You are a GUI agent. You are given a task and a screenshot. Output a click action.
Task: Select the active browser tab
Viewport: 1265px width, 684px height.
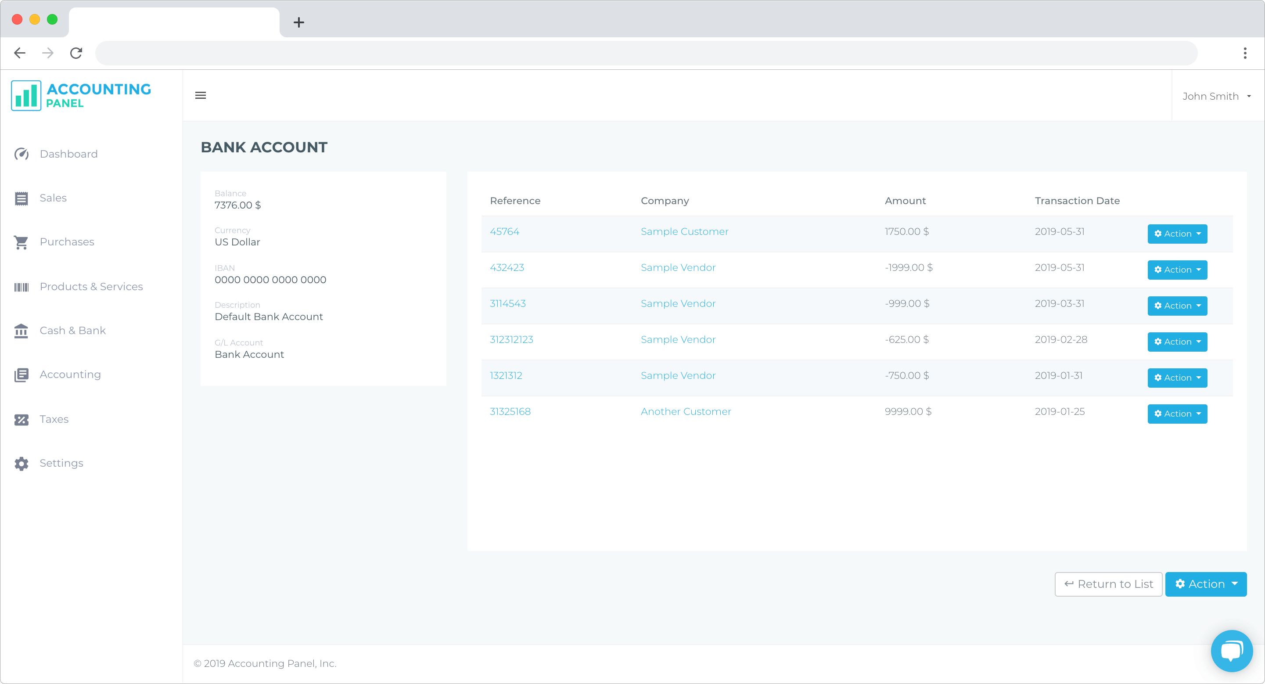pos(174,22)
